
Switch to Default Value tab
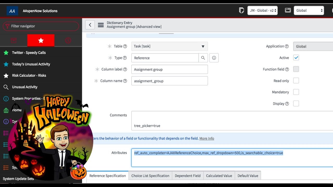click(248, 176)
